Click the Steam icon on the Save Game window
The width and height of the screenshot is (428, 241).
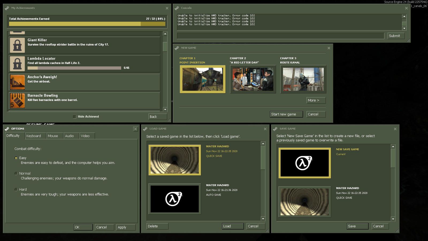[x=275, y=129]
